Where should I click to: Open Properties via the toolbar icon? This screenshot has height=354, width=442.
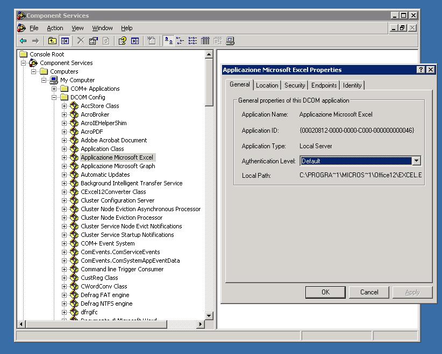(94, 41)
